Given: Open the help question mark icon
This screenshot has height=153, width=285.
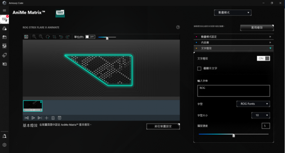Looking at the screenshot, I should [178, 27].
